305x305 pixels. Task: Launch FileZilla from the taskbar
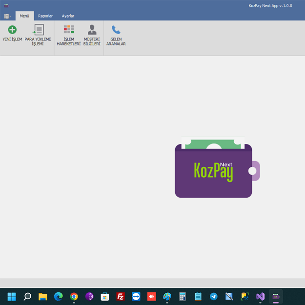121,296
